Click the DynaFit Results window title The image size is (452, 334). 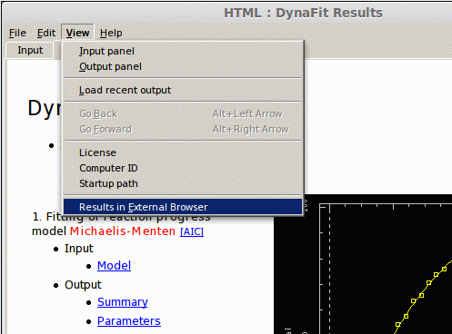point(303,13)
